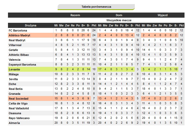193x126 pixels.
Task: Open the Atlético Madryt team link
Action: click(x=19, y=35)
